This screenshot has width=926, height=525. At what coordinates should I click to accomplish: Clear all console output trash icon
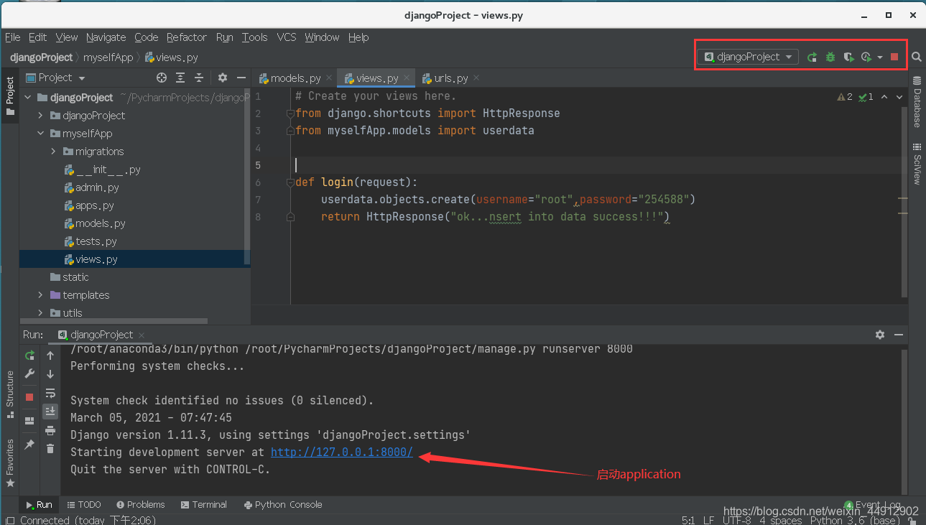50,449
